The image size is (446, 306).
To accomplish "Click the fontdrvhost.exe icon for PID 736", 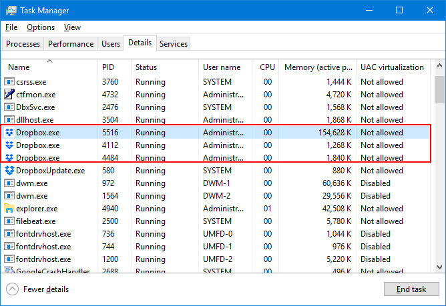I will tap(9, 234).
